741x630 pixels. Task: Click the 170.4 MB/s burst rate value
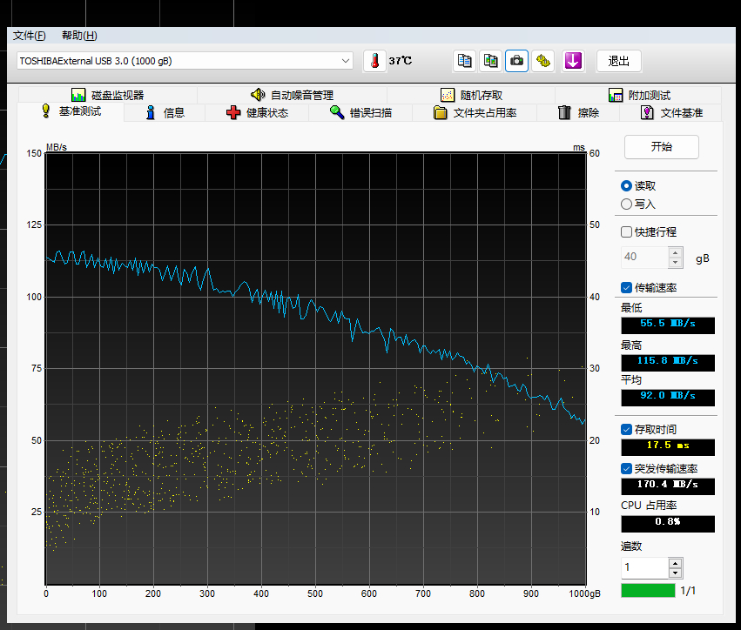point(668,486)
